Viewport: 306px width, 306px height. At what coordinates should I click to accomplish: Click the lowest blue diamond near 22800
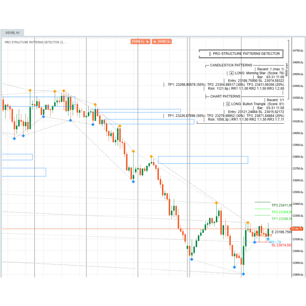[x=243, y=274]
